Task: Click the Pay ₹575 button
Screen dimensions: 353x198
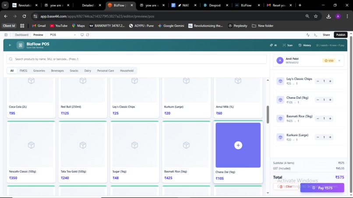Action: [x=322, y=188]
